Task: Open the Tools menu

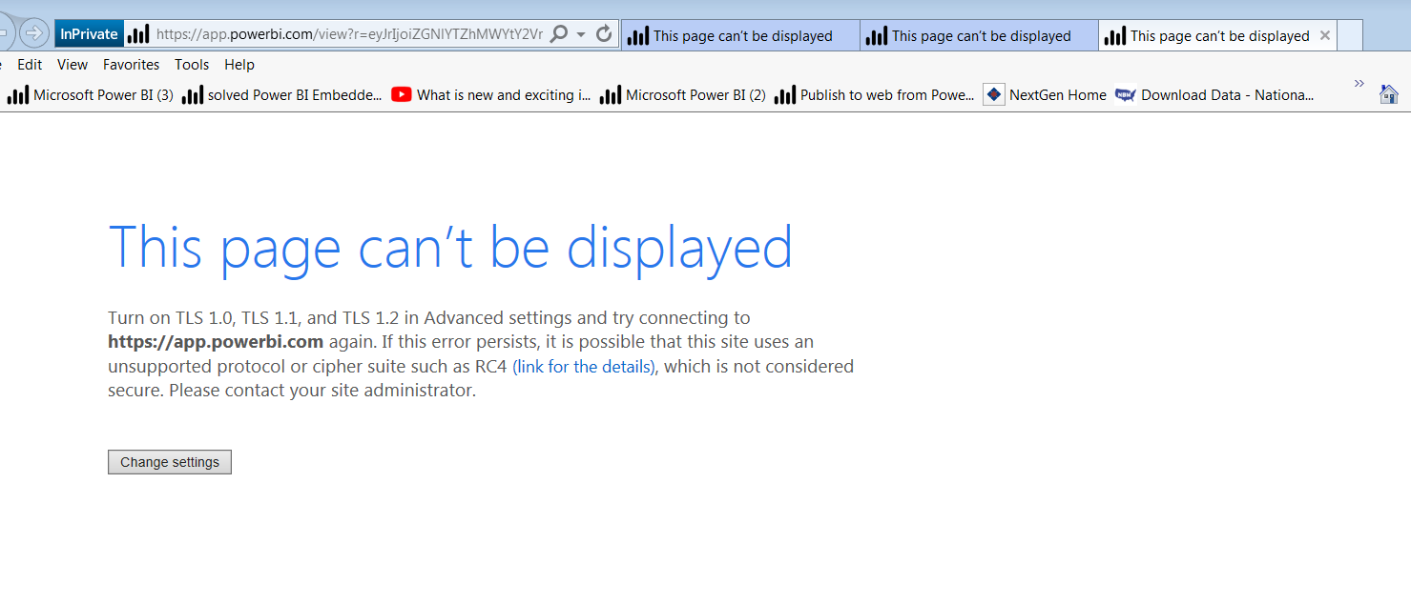Action: 192,65
